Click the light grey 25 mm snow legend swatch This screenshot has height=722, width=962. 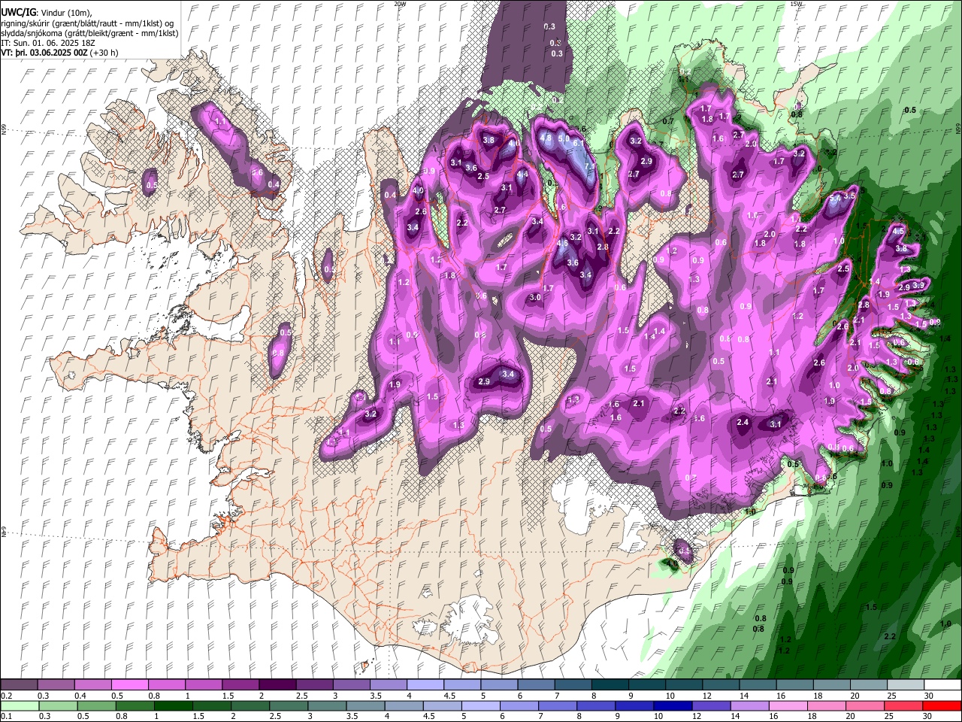click(x=906, y=685)
